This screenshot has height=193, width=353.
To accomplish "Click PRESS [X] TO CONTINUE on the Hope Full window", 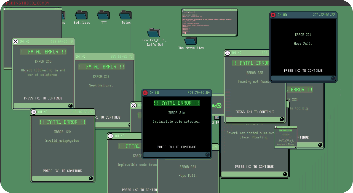I will [303, 71].
